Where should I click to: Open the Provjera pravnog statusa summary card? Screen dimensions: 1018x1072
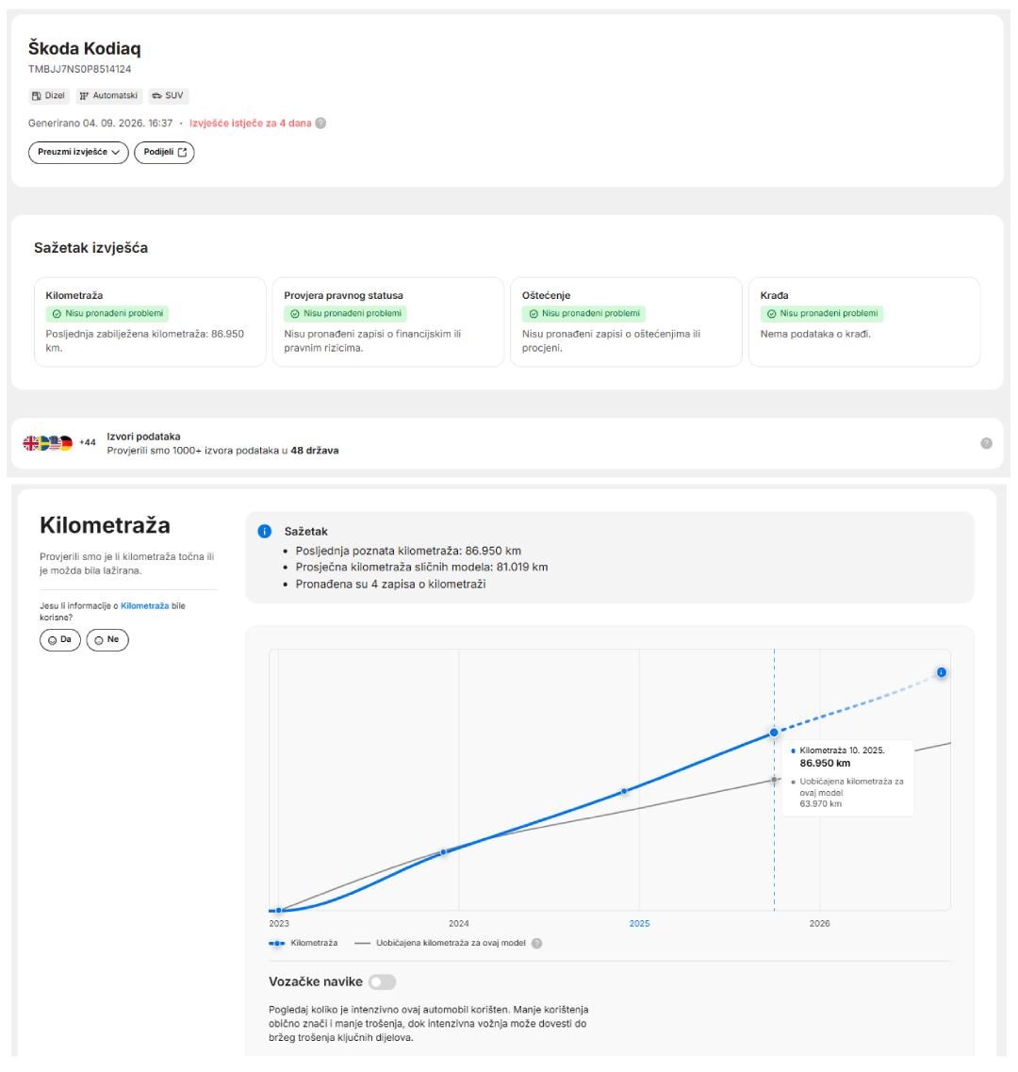click(388, 322)
